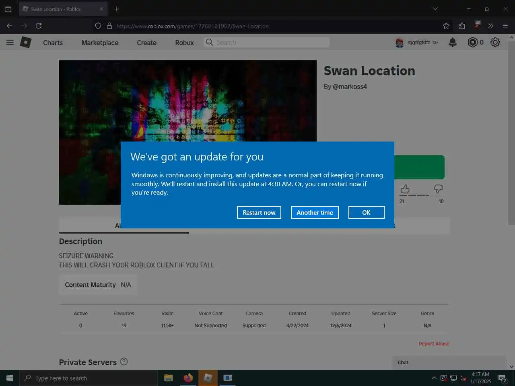Open the Charts page
The width and height of the screenshot is (515, 386).
(53, 43)
